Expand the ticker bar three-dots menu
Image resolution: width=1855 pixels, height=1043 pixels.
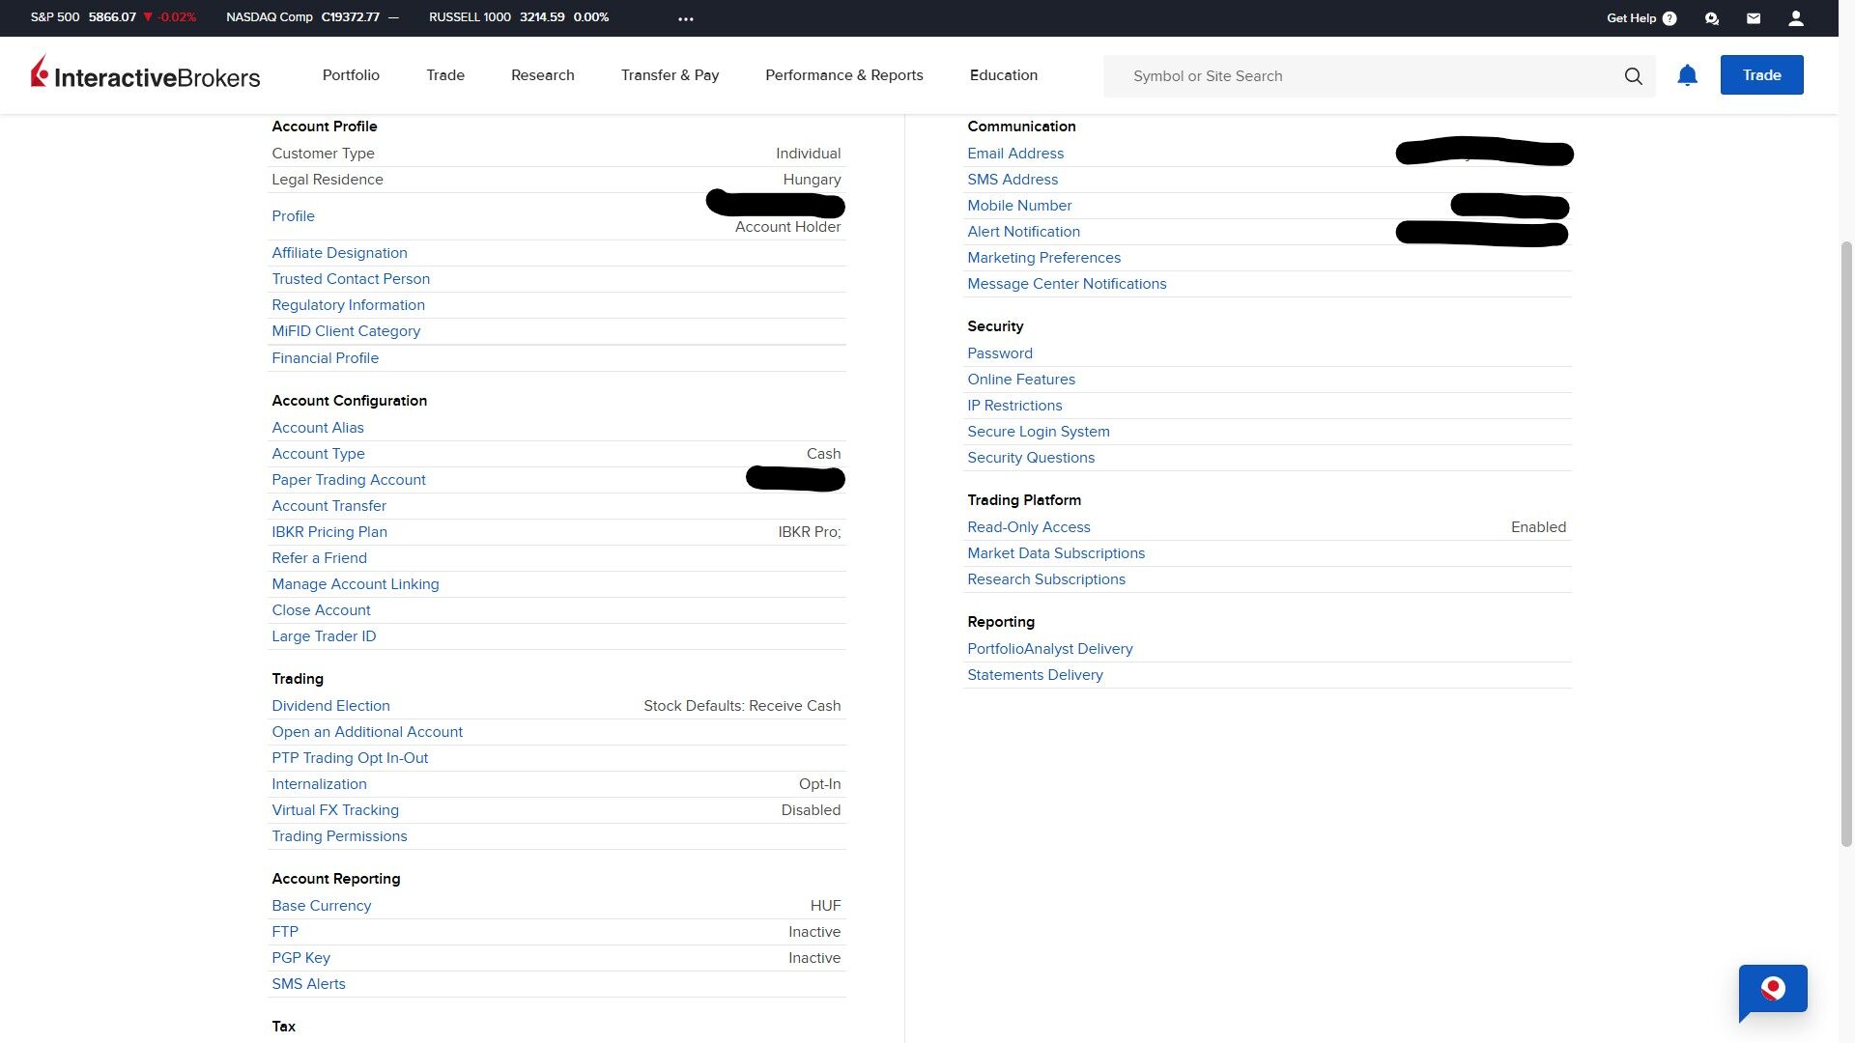pyautogui.click(x=686, y=18)
